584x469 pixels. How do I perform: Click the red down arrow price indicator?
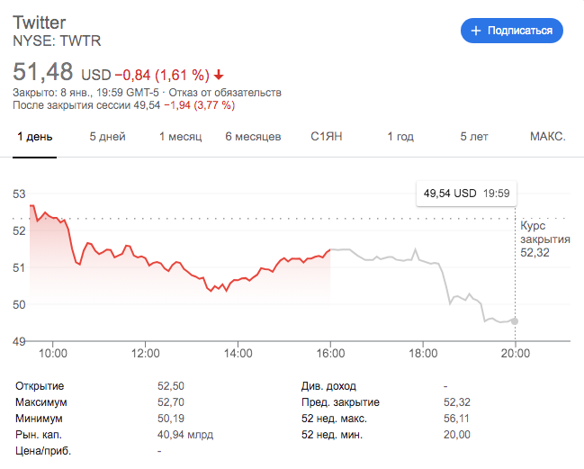coord(219,74)
